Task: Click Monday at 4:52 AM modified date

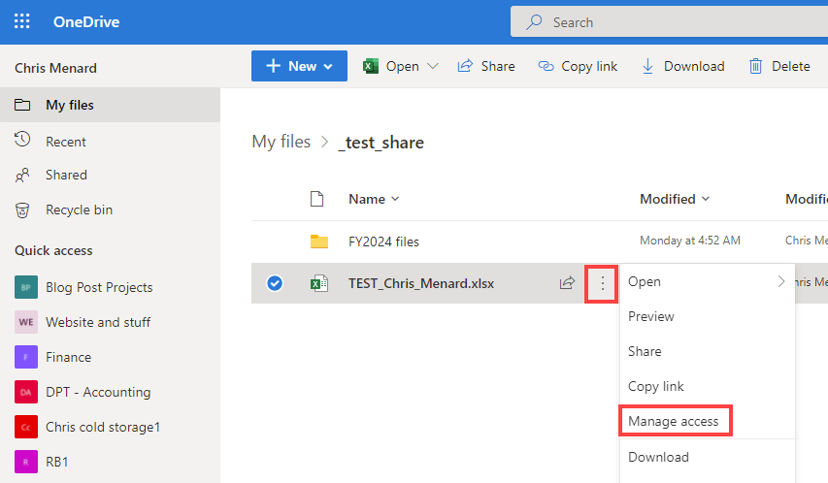Action: (689, 241)
